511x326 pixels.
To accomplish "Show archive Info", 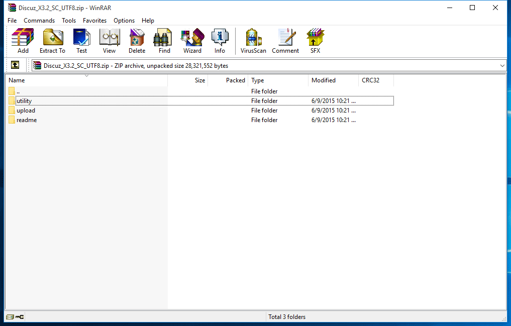I will [x=220, y=41].
